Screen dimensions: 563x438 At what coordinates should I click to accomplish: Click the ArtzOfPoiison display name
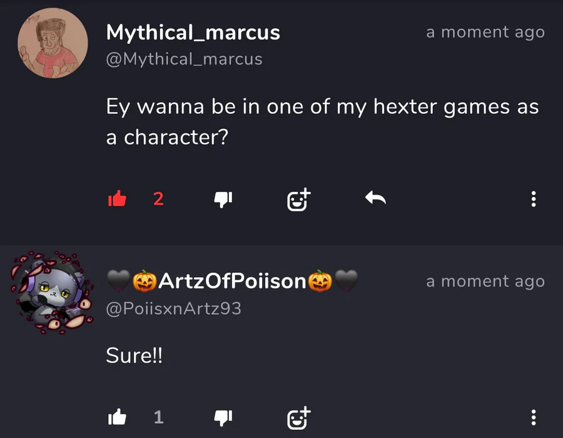coord(232,282)
